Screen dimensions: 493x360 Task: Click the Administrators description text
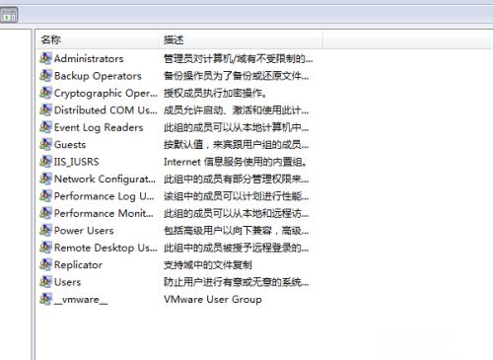(x=238, y=59)
